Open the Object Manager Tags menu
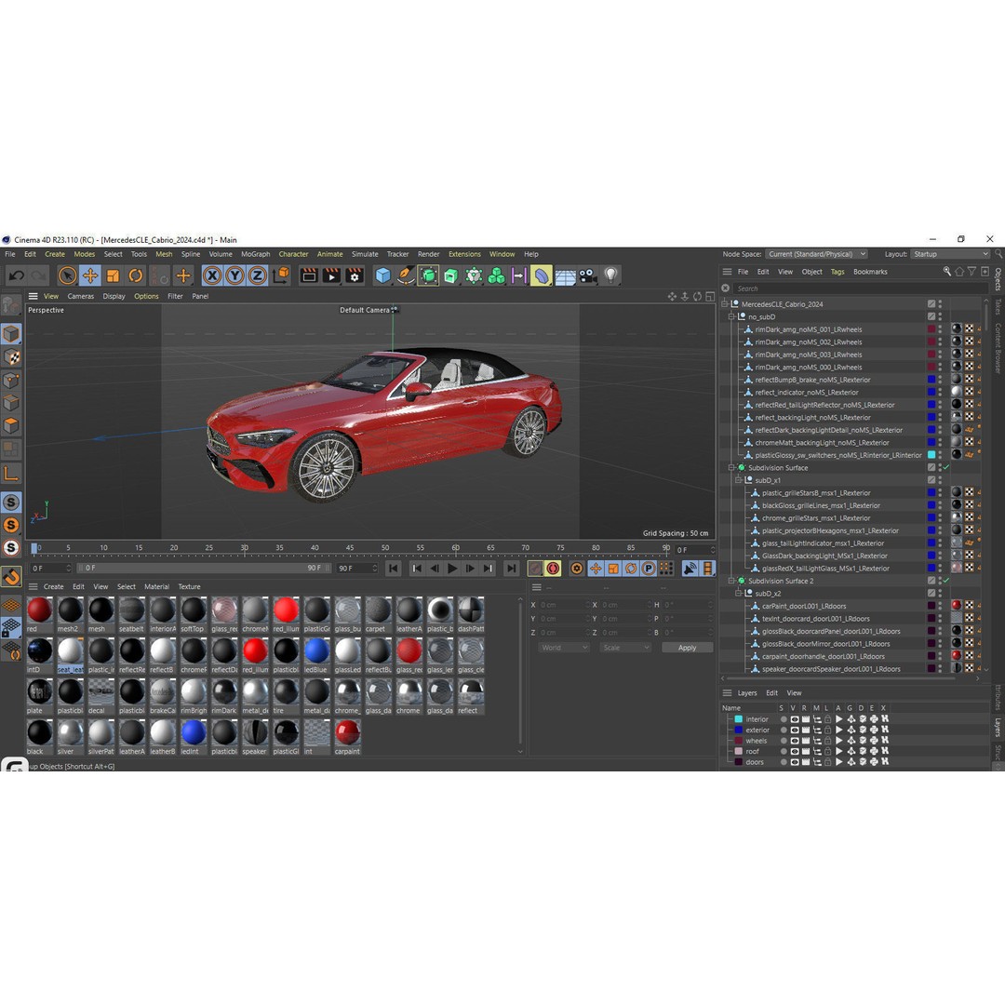The image size is (1005, 1005). pos(837,272)
